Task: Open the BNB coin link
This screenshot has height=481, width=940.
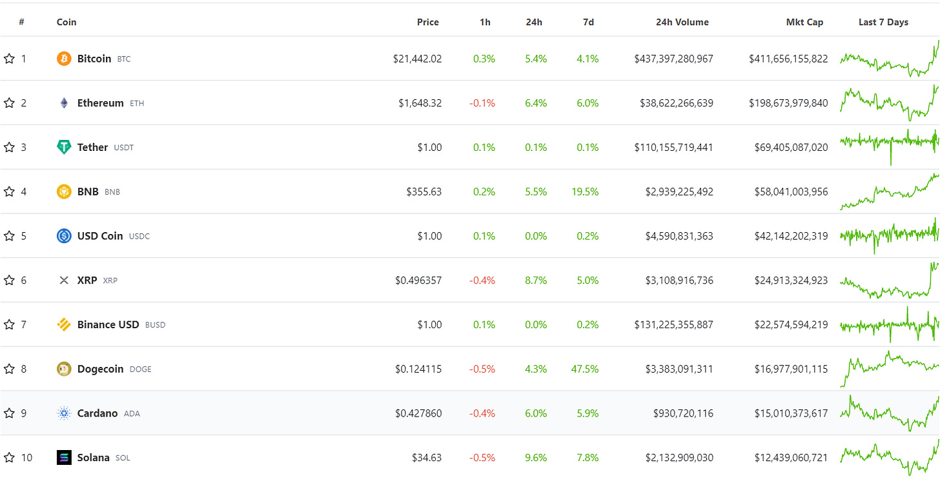Action: [x=88, y=191]
